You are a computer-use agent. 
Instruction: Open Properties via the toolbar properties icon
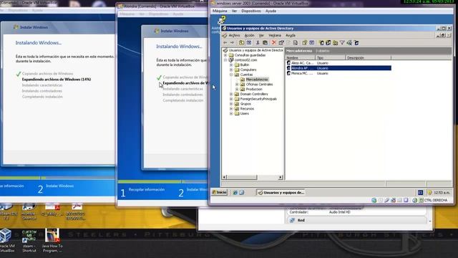281,43
